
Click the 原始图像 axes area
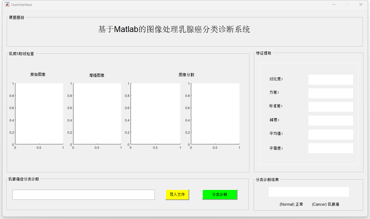[x=39, y=114]
